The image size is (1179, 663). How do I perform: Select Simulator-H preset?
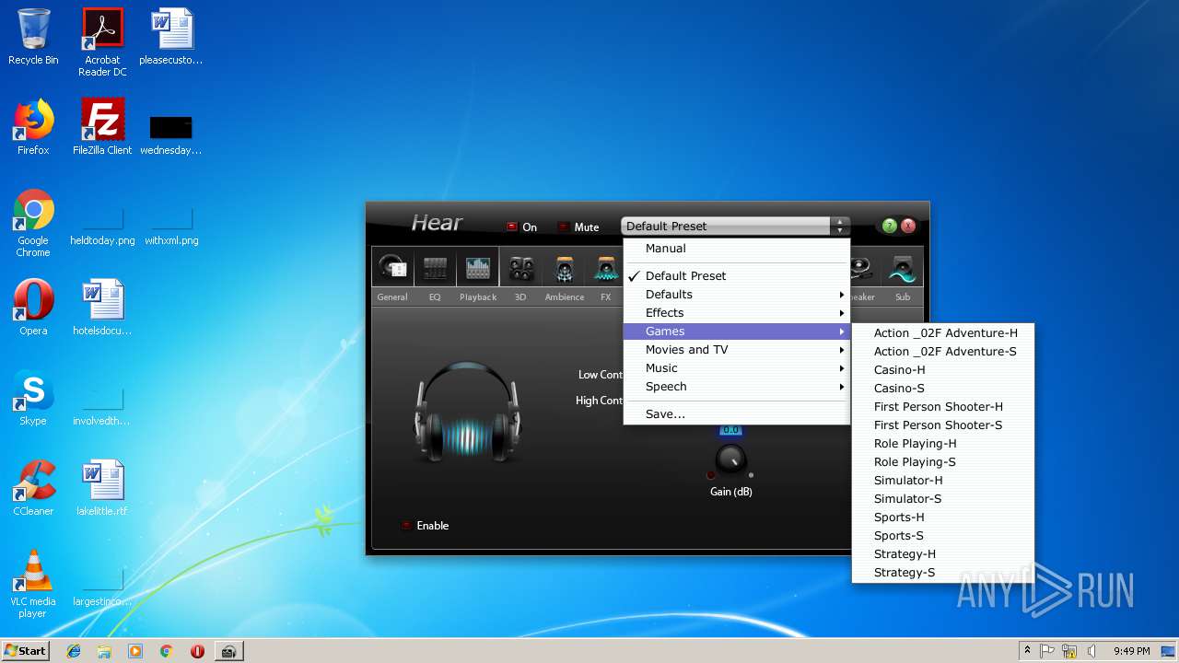[x=943, y=481]
